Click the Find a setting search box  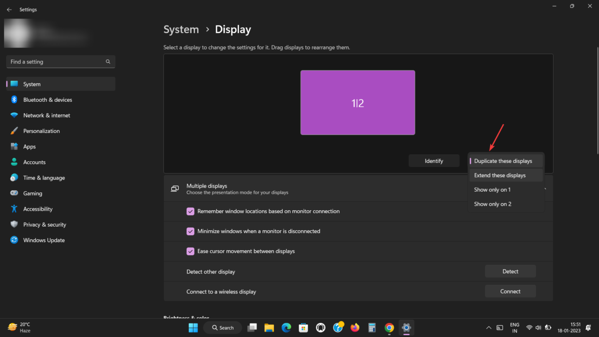[60, 61]
